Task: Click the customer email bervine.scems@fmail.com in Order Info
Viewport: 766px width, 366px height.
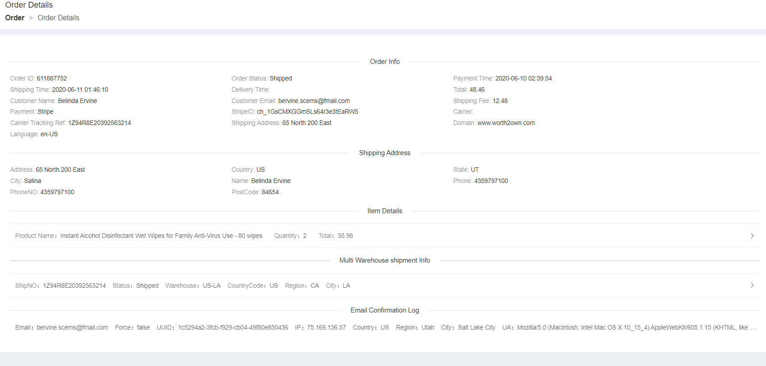Action: 314,101
